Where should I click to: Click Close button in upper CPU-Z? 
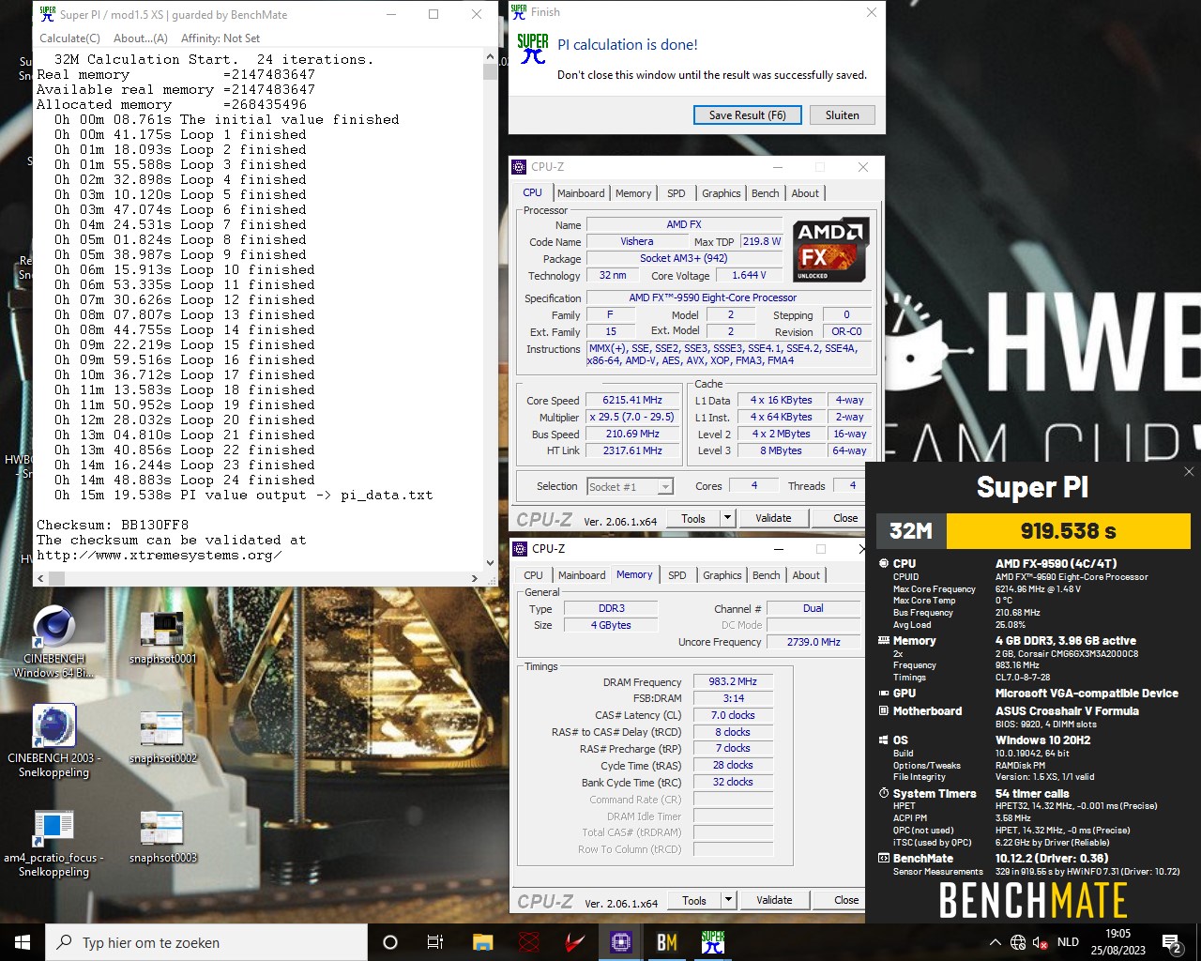coord(844,518)
